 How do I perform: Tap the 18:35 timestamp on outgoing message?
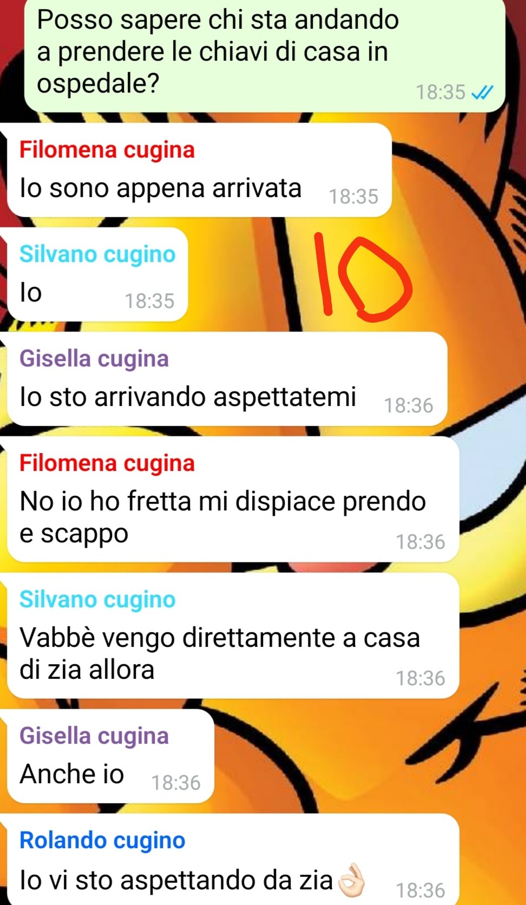click(440, 93)
